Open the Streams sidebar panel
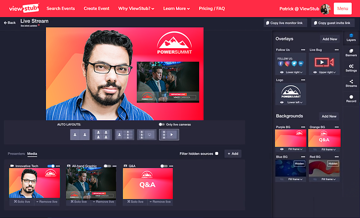 coord(351,83)
